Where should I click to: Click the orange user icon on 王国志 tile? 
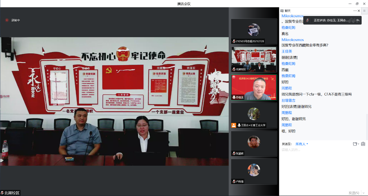pos(234,125)
